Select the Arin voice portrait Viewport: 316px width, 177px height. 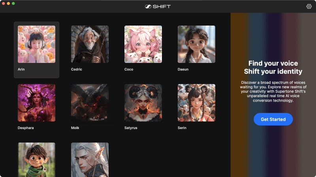tap(36, 44)
